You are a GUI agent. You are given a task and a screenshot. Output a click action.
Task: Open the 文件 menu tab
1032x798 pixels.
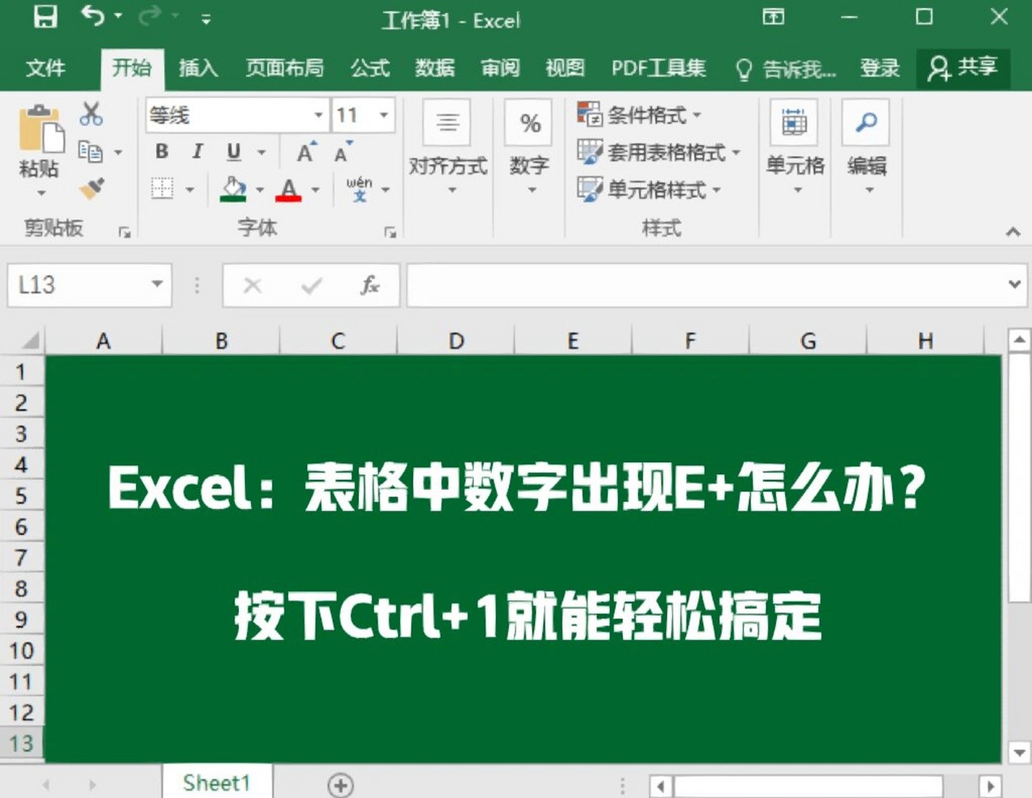[x=46, y=67]
